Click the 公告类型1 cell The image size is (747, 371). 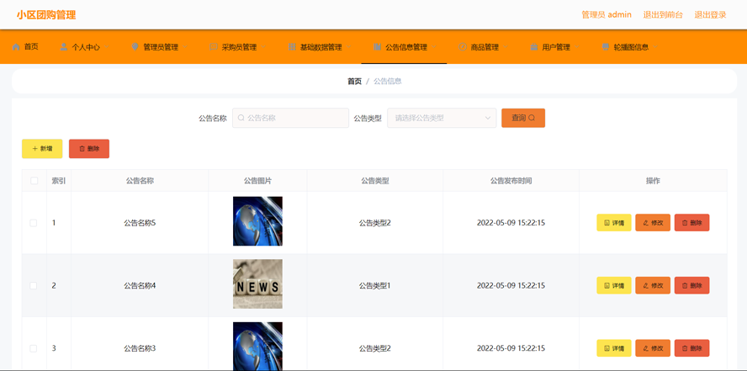click(375, 285)
